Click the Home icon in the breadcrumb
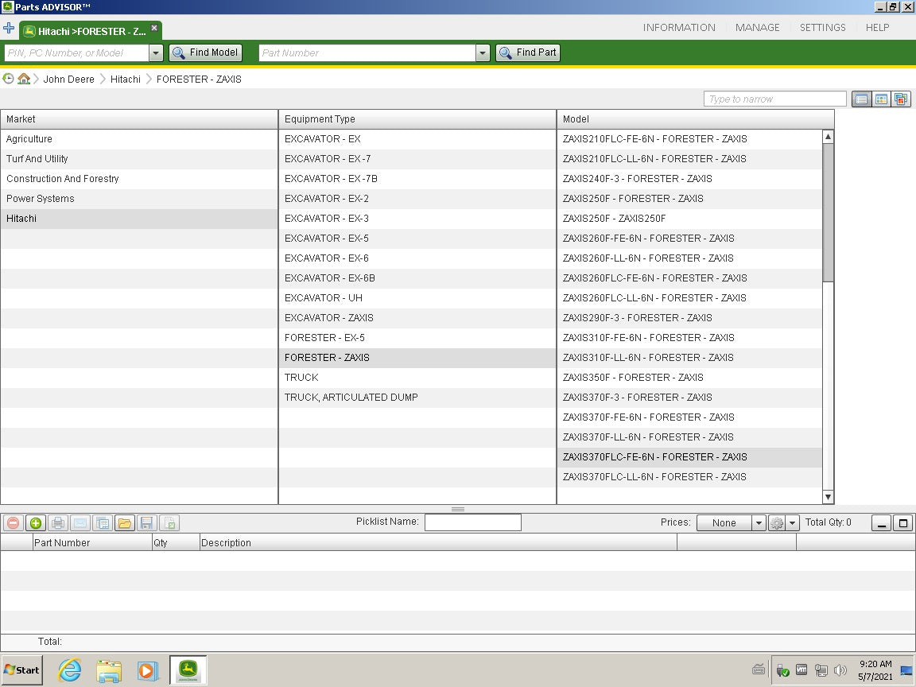This screenshot has width=916, height=687. click(x=24, y=79)
